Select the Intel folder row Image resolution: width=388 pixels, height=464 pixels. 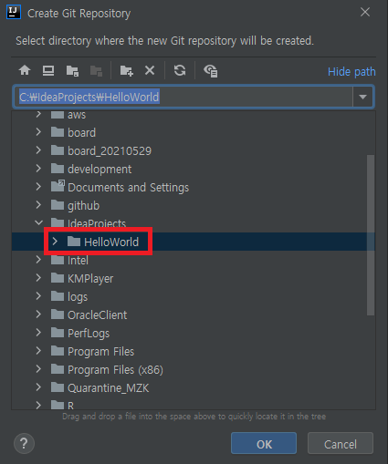194,260
